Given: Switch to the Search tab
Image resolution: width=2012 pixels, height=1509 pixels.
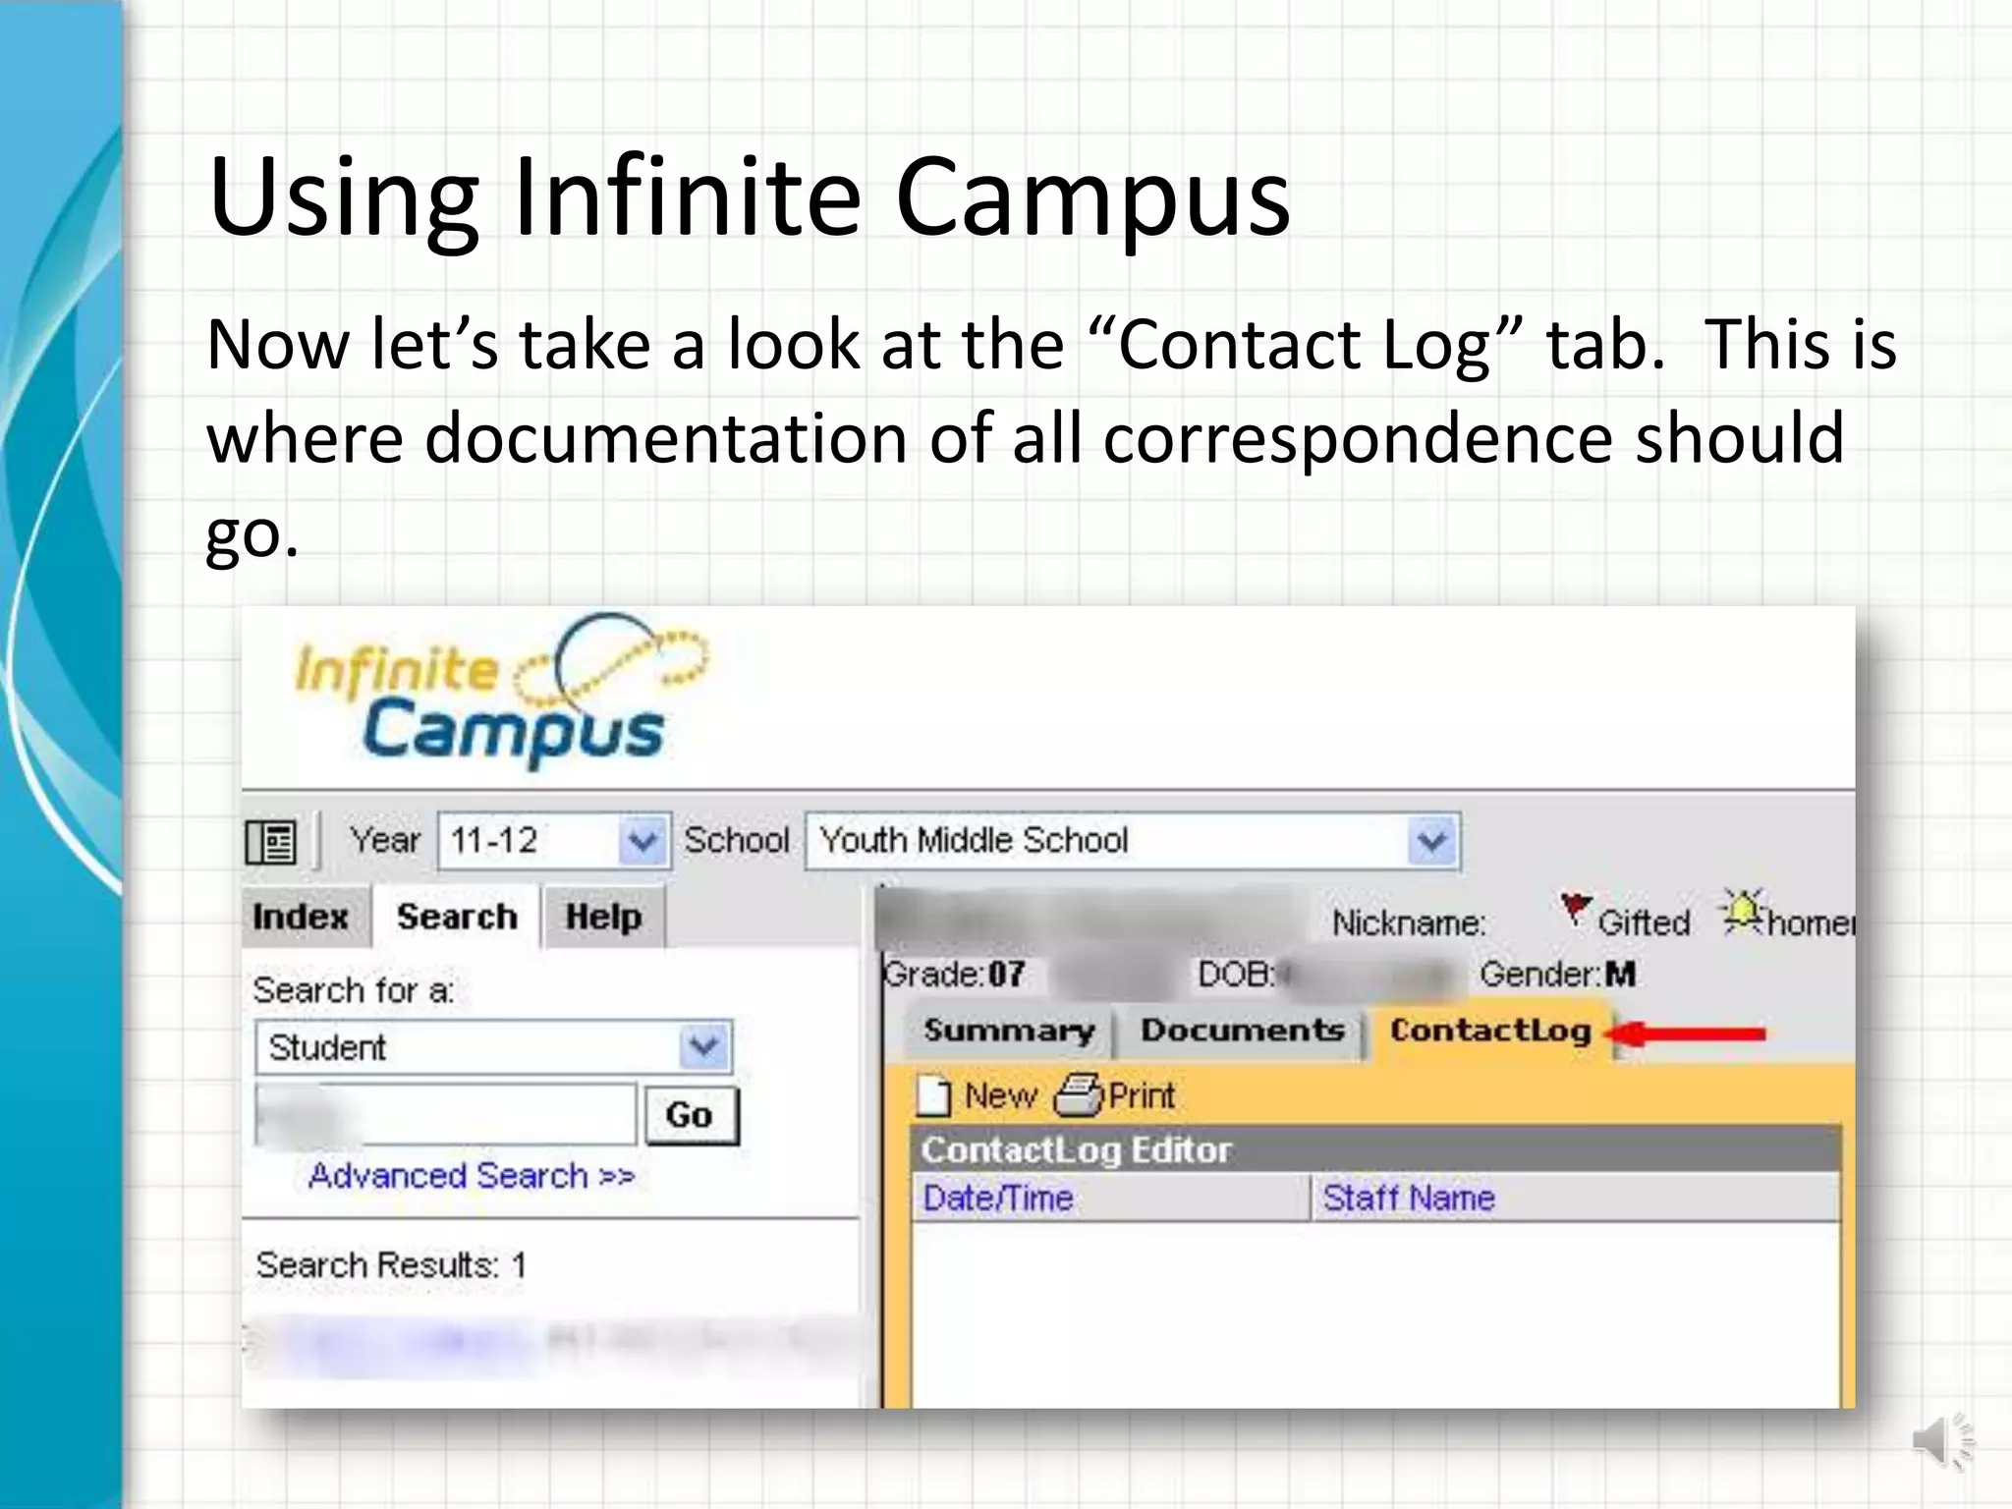Looking at the screenshot, I should [x=457, y=917].
